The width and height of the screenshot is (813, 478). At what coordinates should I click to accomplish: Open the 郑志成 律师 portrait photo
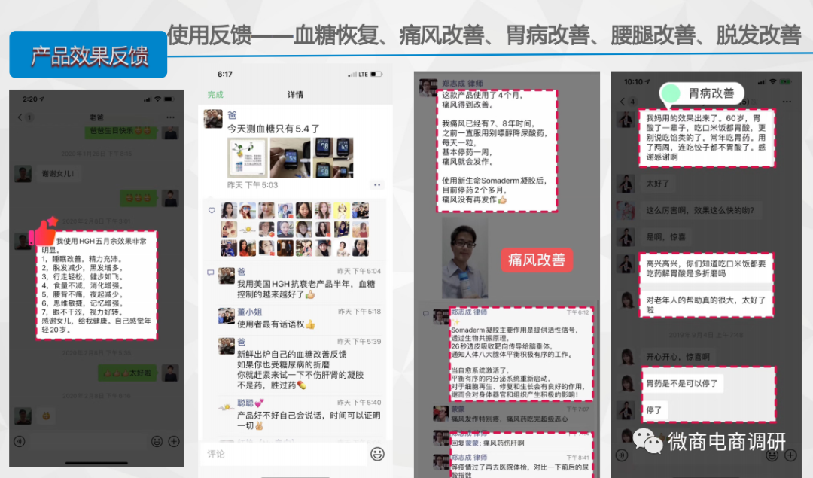[x=464, y=257]
